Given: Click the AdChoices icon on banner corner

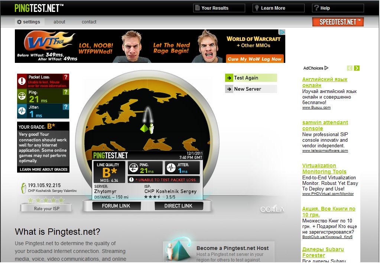Looking at the screenshot, I should pos(282,32).
